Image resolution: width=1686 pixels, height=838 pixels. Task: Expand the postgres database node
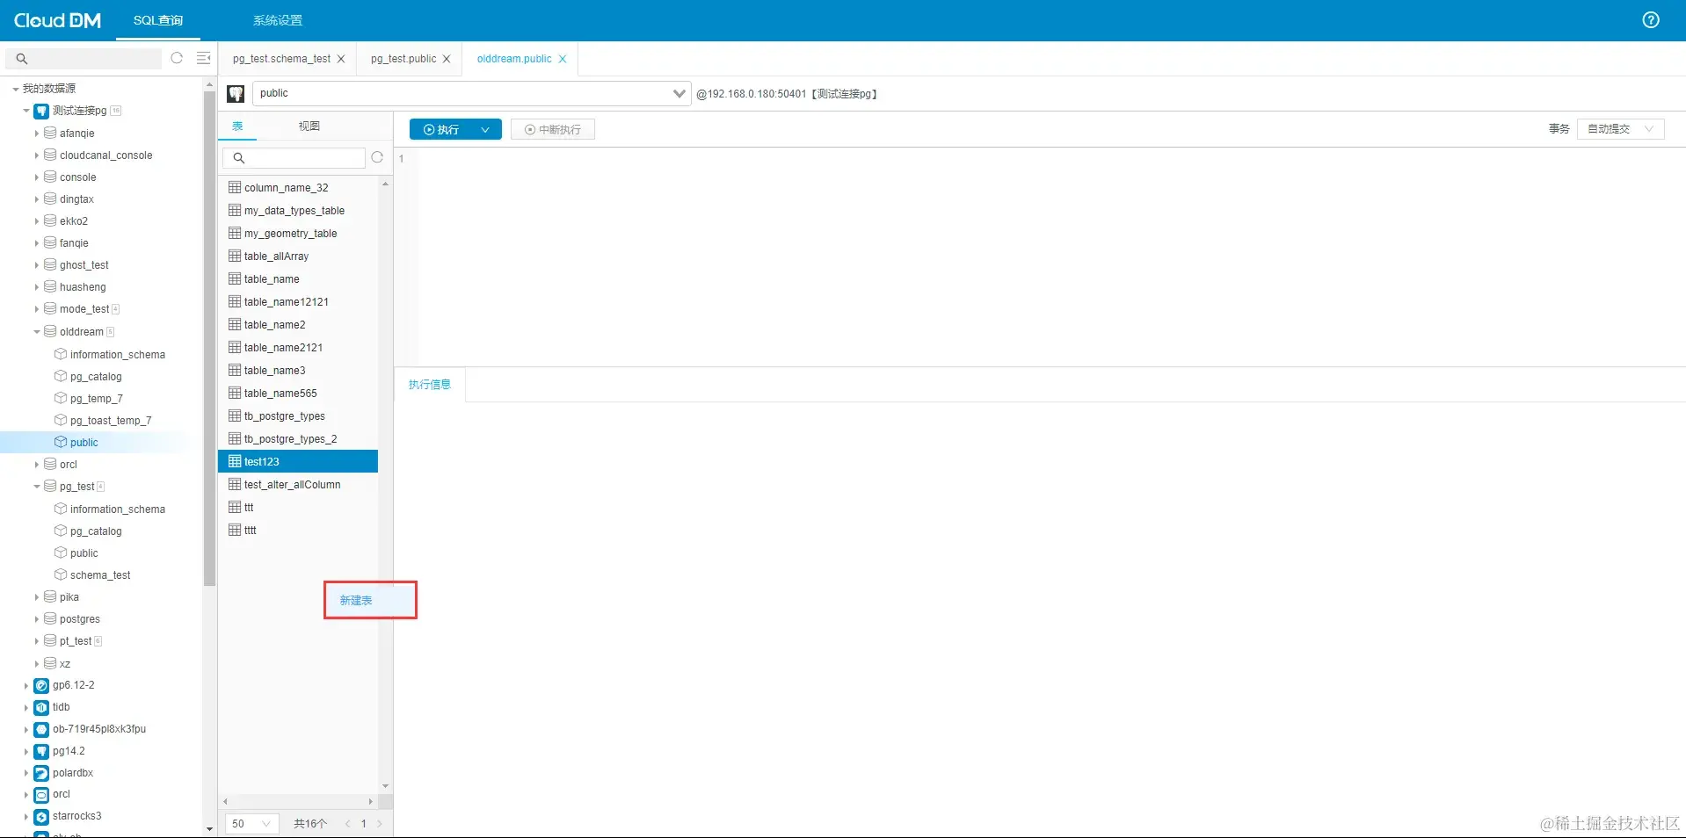36,618
